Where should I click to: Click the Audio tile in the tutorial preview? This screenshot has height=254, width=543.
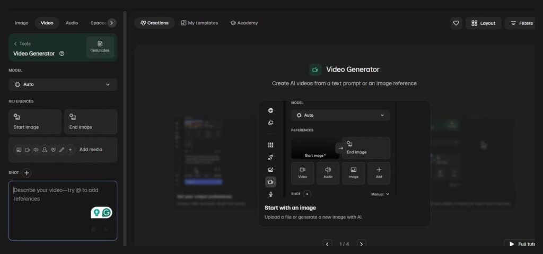click(x=328, y=173)
